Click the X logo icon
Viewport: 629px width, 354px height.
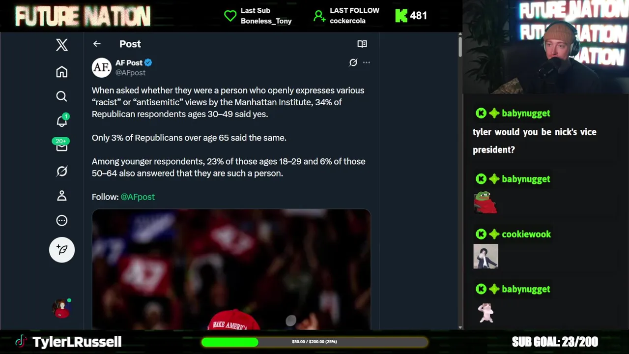61,45
